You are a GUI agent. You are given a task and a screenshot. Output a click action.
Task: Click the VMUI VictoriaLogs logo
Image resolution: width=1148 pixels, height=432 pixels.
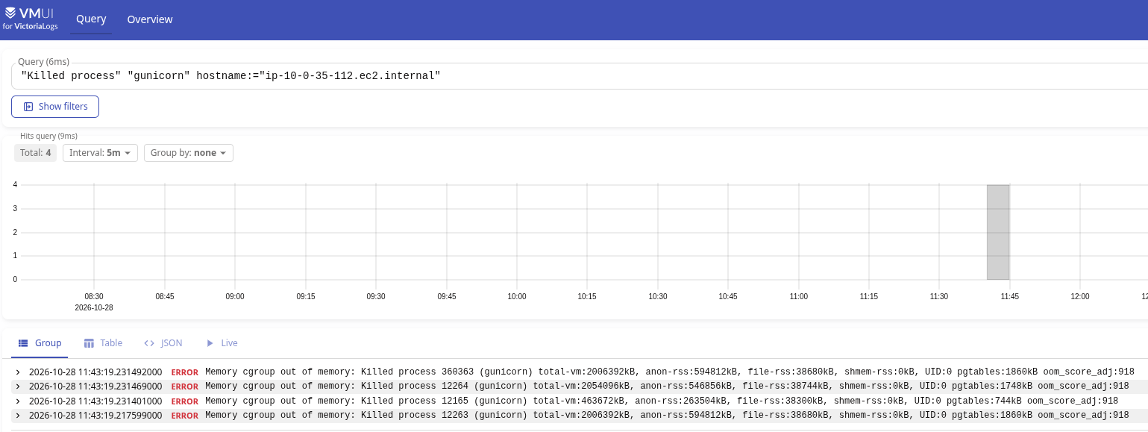(31, 19)
